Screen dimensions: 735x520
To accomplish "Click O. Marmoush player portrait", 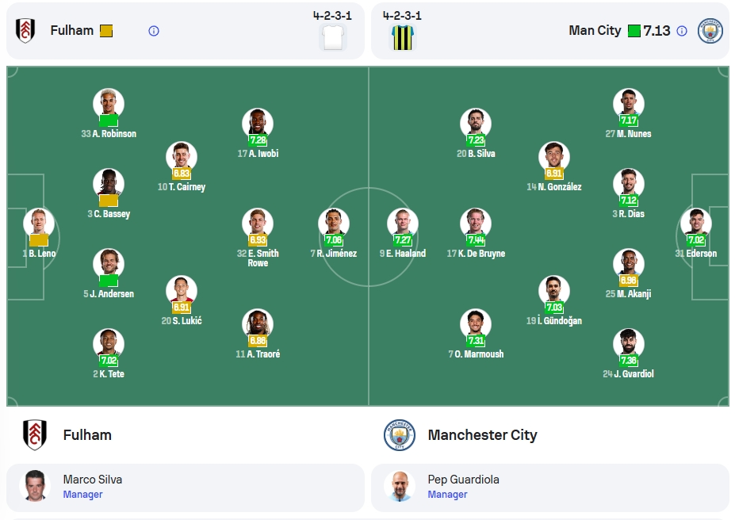I will (476, 323).
